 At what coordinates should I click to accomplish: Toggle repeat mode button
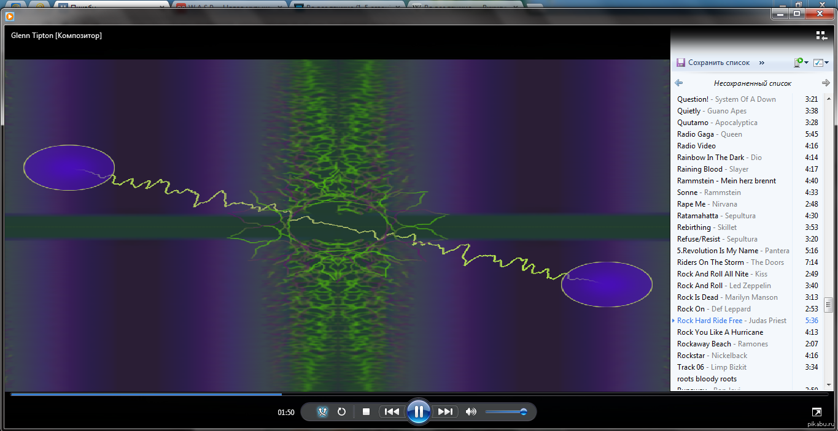tap(342, 412)
